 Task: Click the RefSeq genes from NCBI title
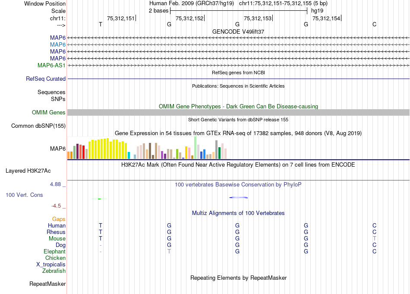pyautogui.click(x=238, y=73)
